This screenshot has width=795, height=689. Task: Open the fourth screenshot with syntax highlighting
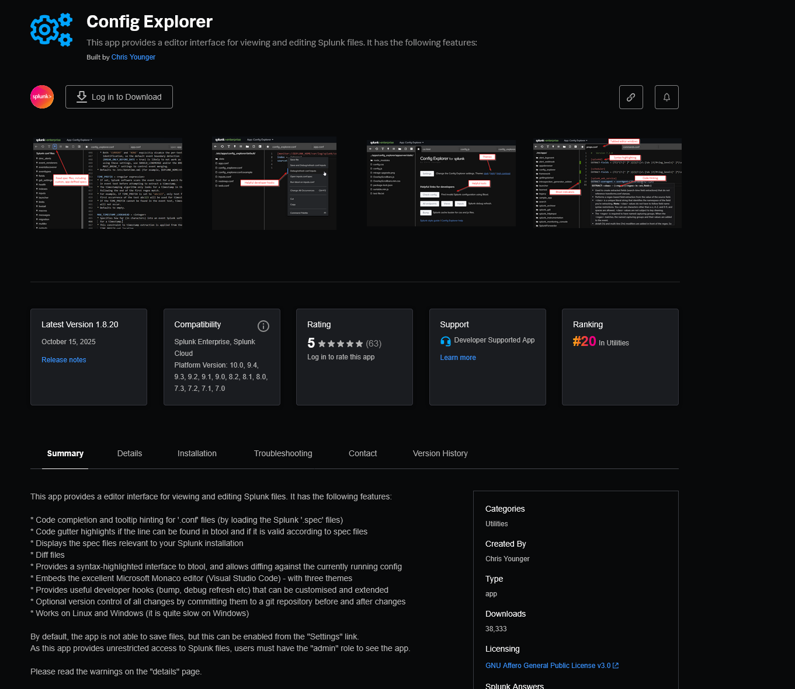(x=607, y=183)
